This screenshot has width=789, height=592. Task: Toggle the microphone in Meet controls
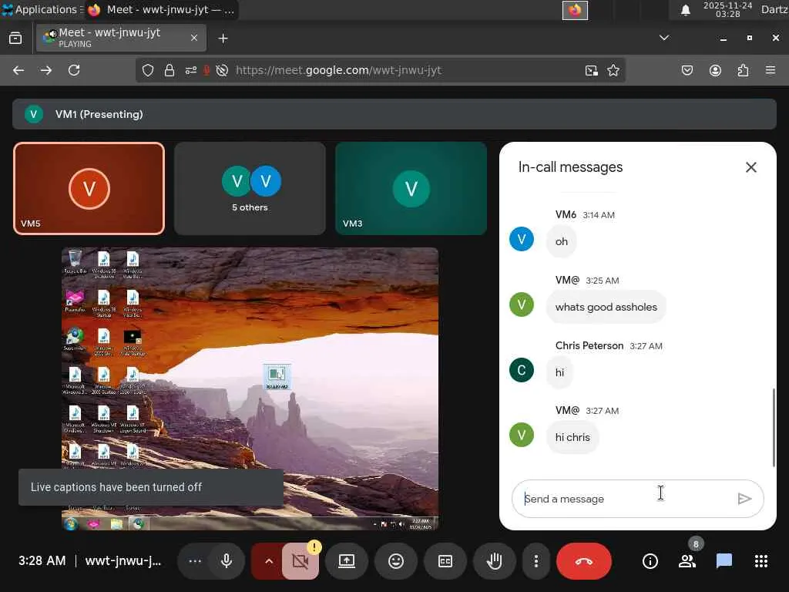227,561
